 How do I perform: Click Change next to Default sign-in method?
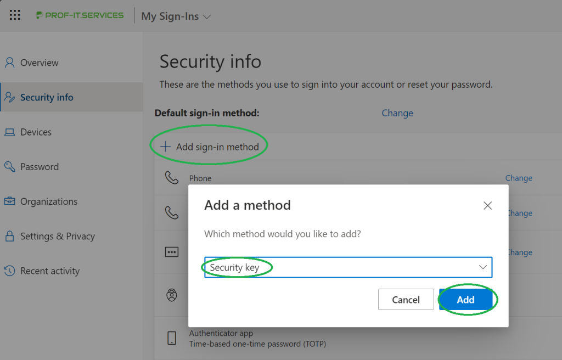click(x=397, y=113)
